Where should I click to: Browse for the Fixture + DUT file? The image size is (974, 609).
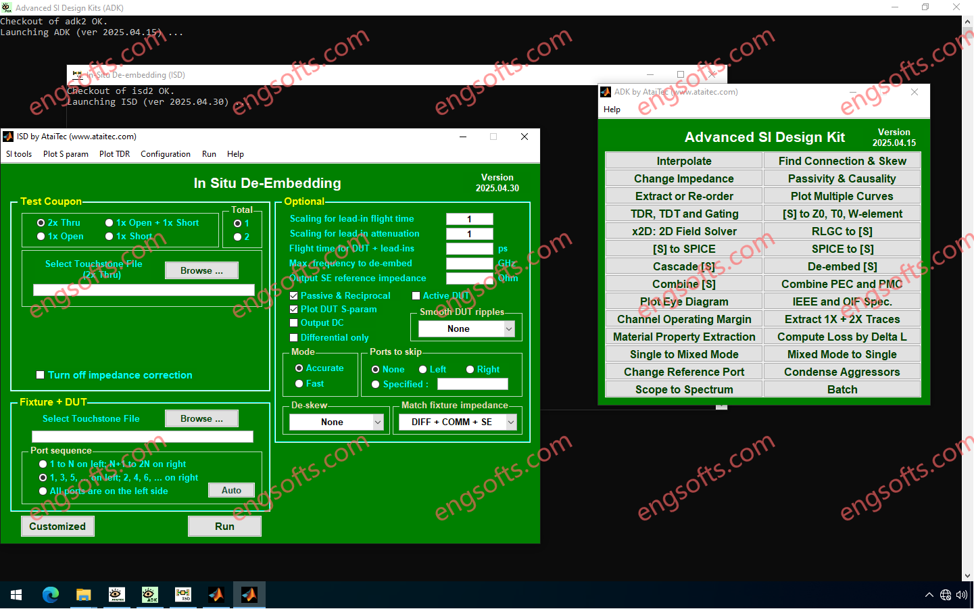tap(201, 419)
